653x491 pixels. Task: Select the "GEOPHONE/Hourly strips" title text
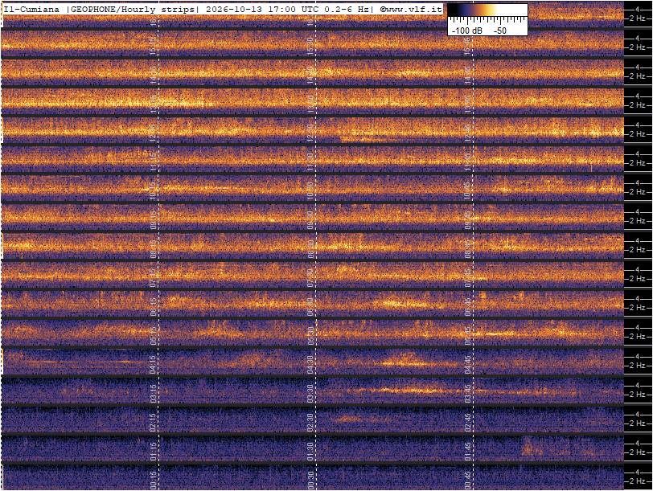133,9
